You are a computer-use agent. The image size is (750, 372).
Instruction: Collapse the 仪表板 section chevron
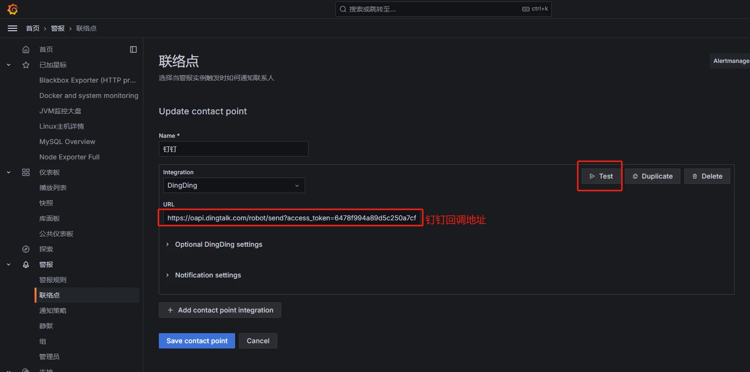coord(9,172)
